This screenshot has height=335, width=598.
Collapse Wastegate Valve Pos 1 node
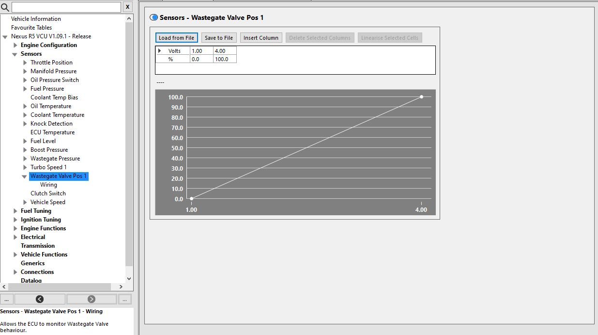pyautogui.click(x=24, y=176)
